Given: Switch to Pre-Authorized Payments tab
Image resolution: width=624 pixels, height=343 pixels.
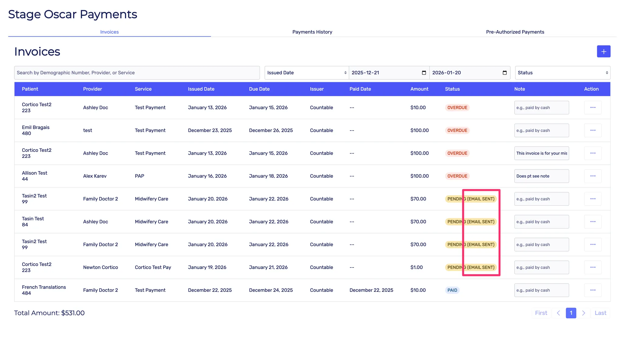Looking at the screenshot, I should (515, 32).
